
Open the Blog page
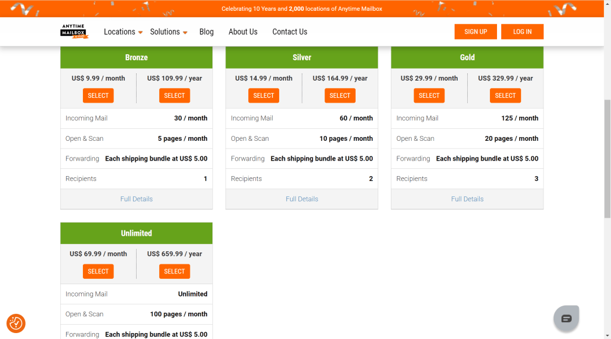tap(206, 32)
